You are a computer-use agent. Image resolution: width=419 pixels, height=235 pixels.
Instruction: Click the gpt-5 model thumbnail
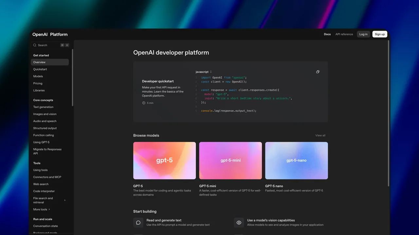pos(164,161)
